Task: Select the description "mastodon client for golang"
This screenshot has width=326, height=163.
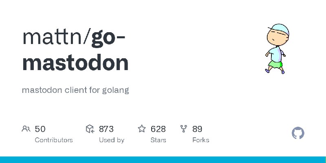Action: (x=75, y=90)
